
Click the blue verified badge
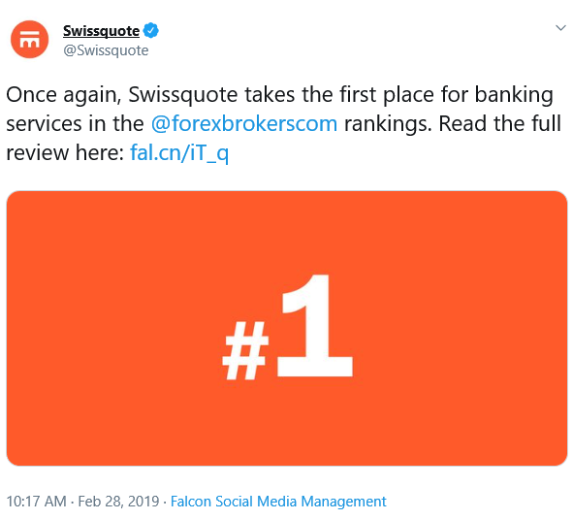tap(150, 30)
